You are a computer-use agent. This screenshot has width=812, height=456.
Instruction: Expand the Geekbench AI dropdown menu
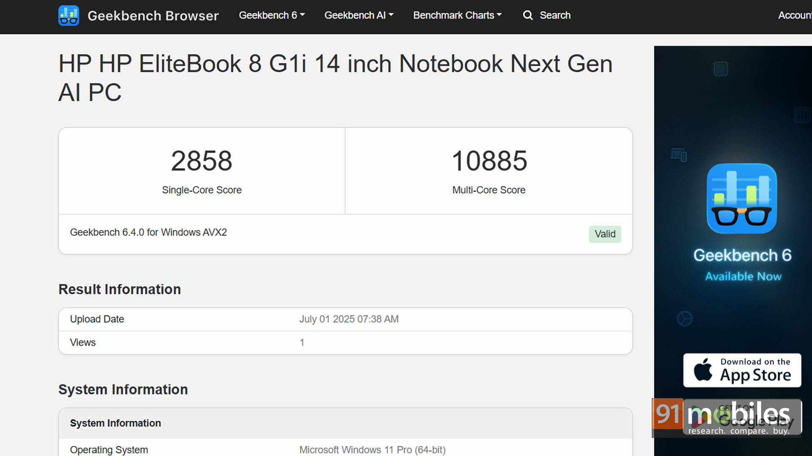click(359, 15)
